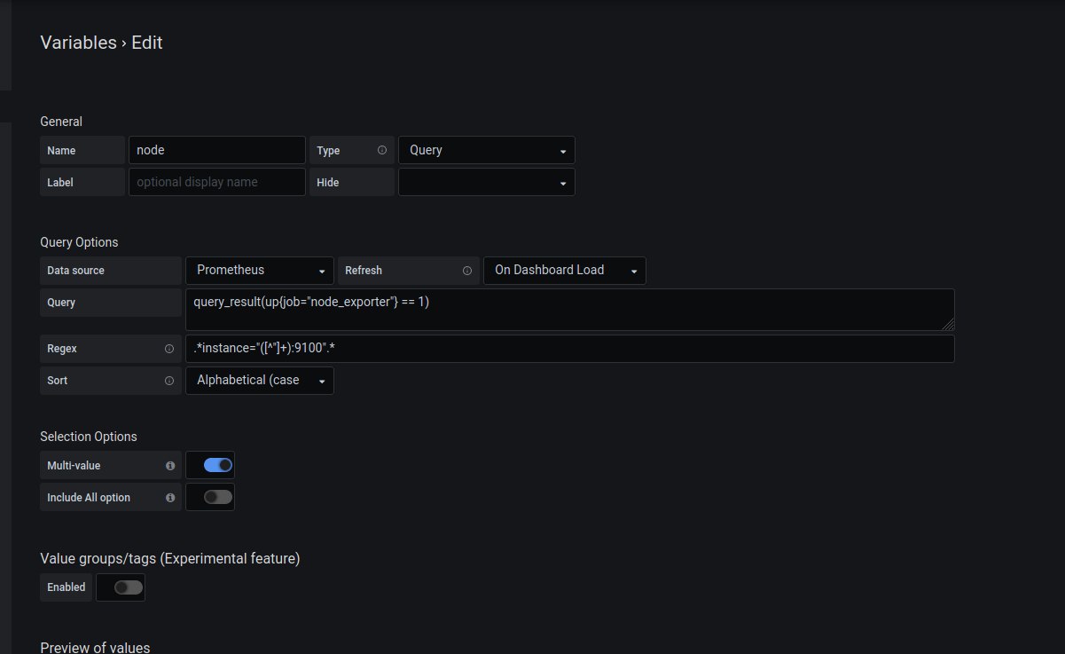Click the Multi-value info icon

point(170,466)
